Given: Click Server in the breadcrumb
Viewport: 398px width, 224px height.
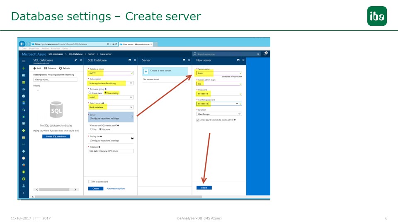Looking at the screenshot, I should pyautogui.click(x=91, y=54).
